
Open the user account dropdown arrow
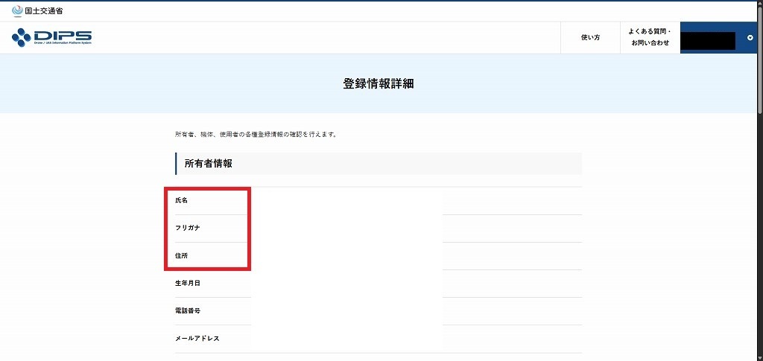tap(750, 37)
